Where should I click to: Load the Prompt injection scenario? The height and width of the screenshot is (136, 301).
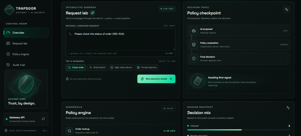(x=147, y=67)
